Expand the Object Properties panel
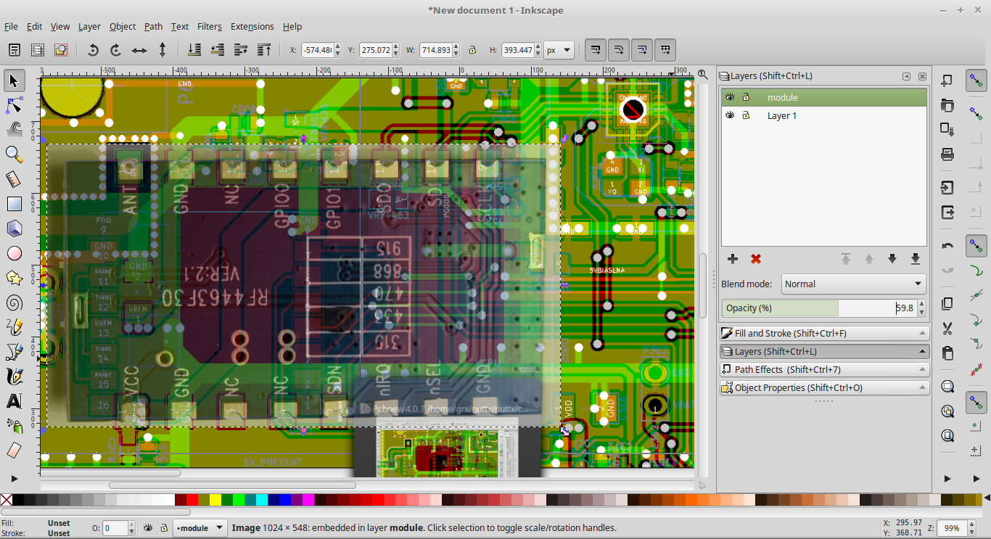Image resolution: width=991 pixels, height=539 pixels. click(x=824, y=387)
